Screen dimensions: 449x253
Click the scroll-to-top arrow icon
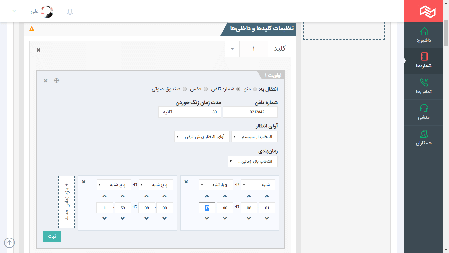(9, 243)
